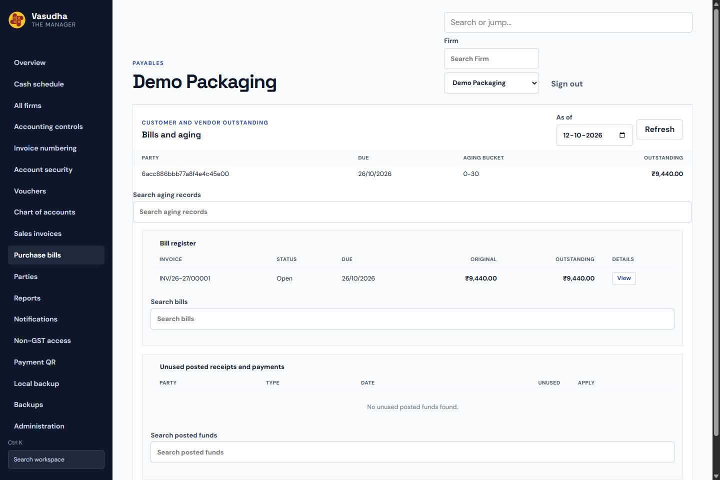Click the Bill register heading
The width and height of the screenshot is (720, 480).
pos(177,243)
